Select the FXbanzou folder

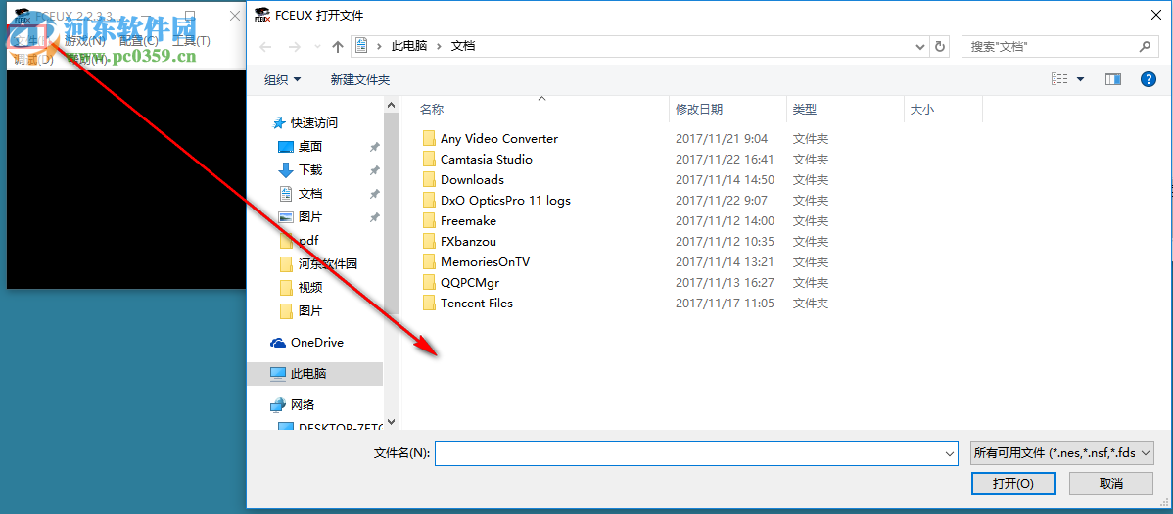tap(468, 242)
